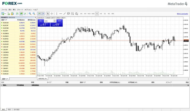Image resolution: width=190 pixels, height=111 pixels.
Task: Switch to the 操作履歴 terminal tab
Action: point(16,110)
